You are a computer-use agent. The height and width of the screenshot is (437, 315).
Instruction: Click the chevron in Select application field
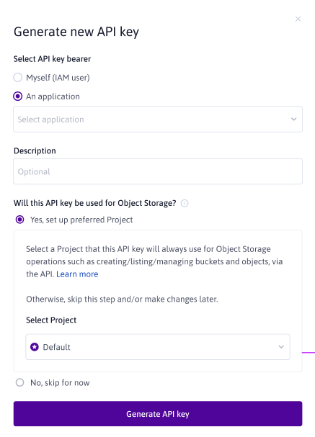click(293, 120)
